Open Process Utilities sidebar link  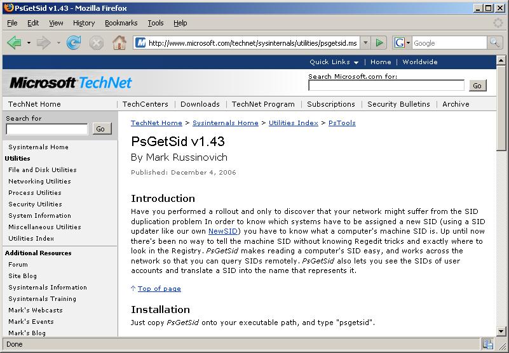[x=35, y=193]
